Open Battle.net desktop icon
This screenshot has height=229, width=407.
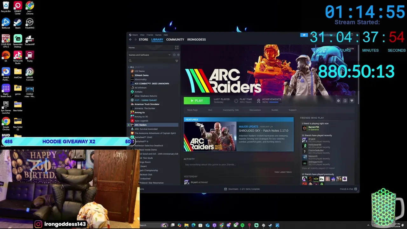[6, 24]
